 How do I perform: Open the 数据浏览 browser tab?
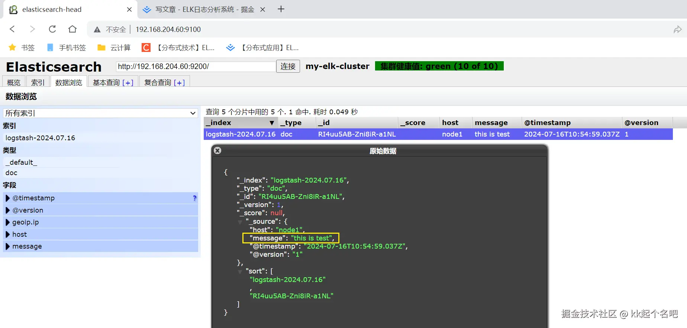point(69,82)
